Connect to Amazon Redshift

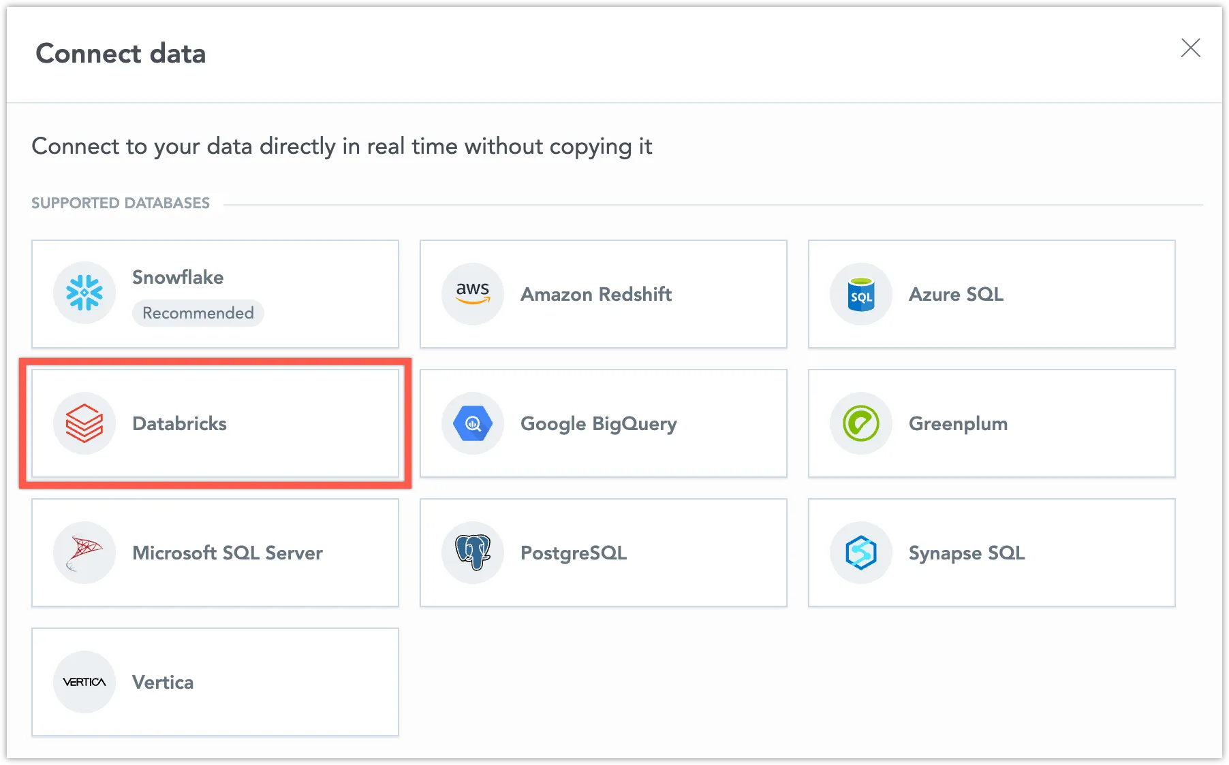(603, 294)
